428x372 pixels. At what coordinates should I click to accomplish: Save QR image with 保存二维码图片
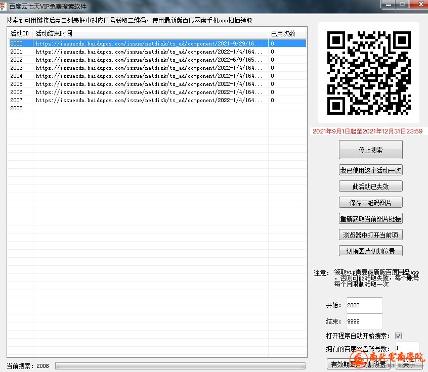tap(370, 202)
